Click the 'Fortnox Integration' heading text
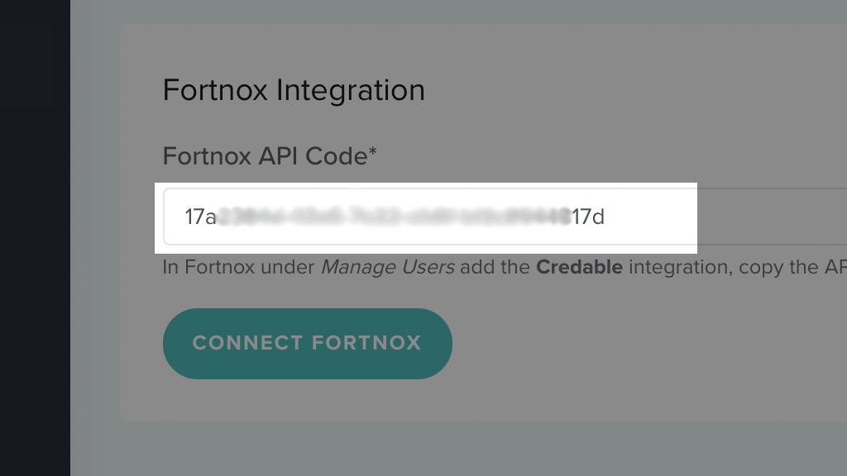847x476 pixels. [294, 90]
